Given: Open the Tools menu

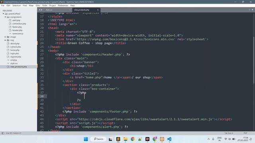Looking at the screenshot, I should point(45,6).
